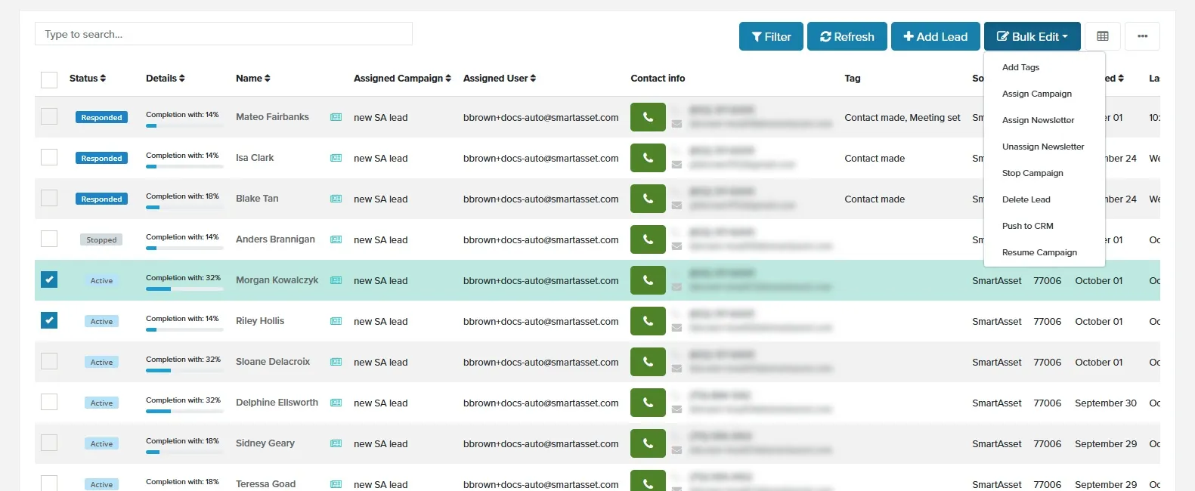Sort by Assigned Campaign column
This screenshot has width=1195, height=491.
[402, 78]
